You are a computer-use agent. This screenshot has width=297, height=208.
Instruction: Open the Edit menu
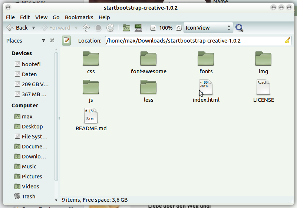point(25,17)
